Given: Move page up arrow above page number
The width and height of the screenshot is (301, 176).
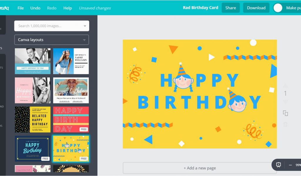Looking at the screenshot, I should point(285,86).
